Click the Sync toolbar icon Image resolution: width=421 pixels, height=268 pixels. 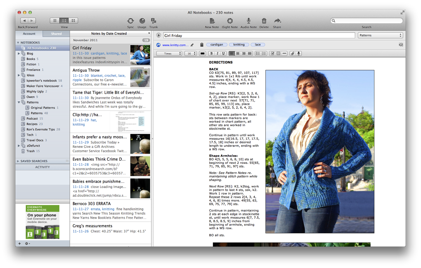click(130, 21)
